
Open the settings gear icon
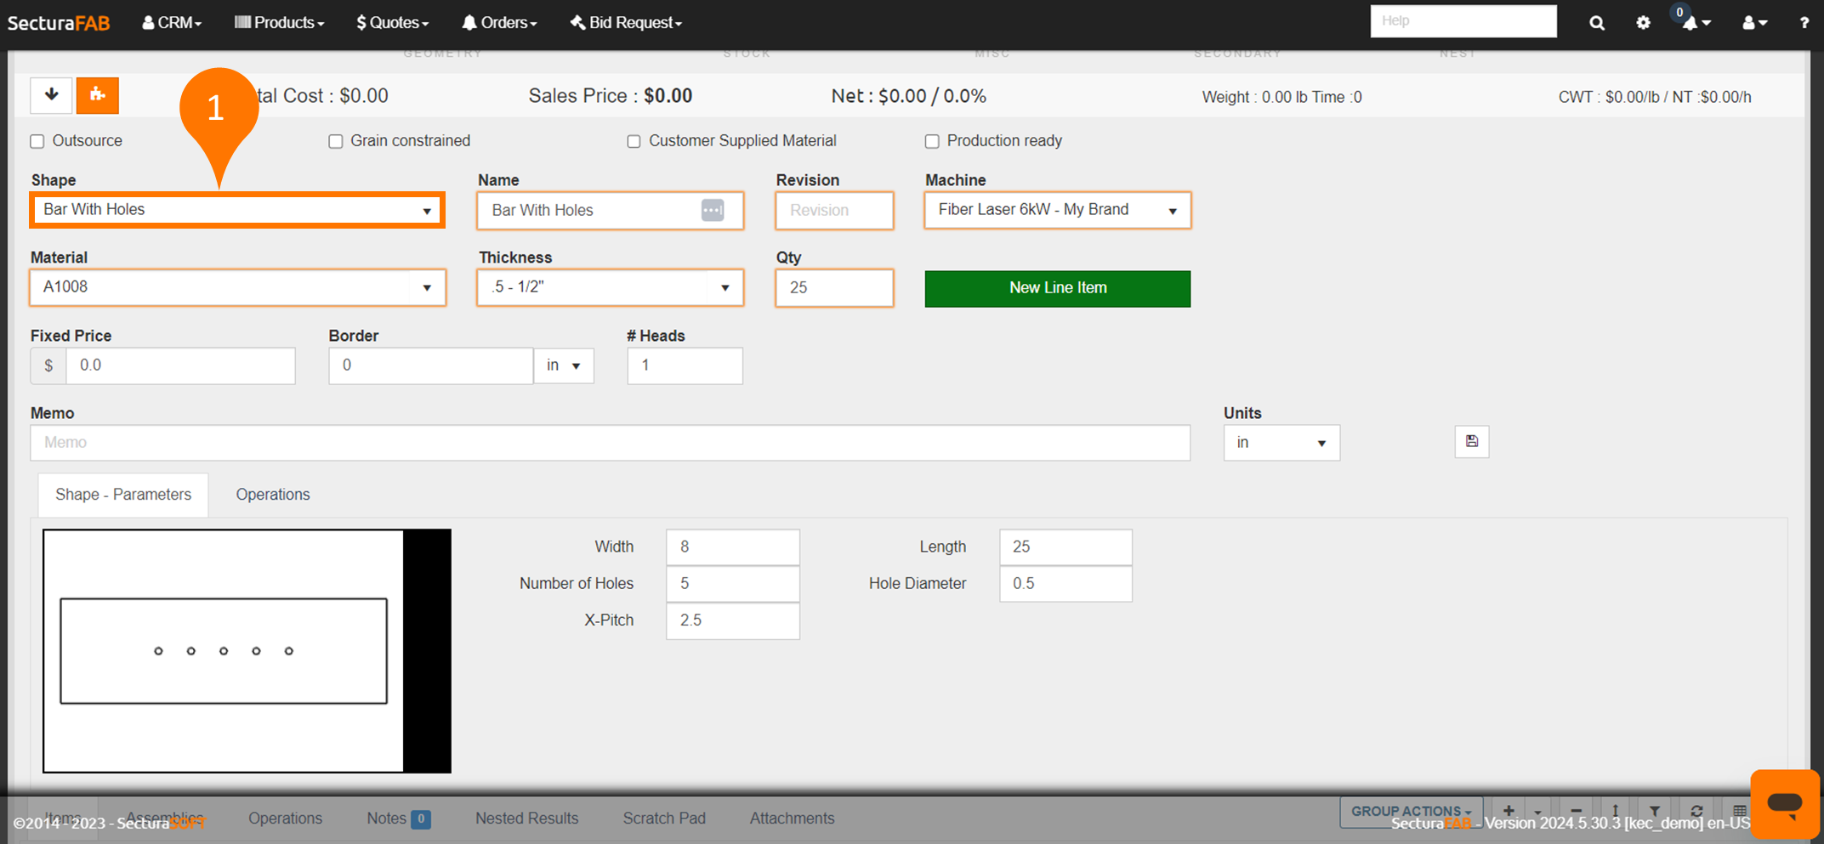pos(1643,23)
